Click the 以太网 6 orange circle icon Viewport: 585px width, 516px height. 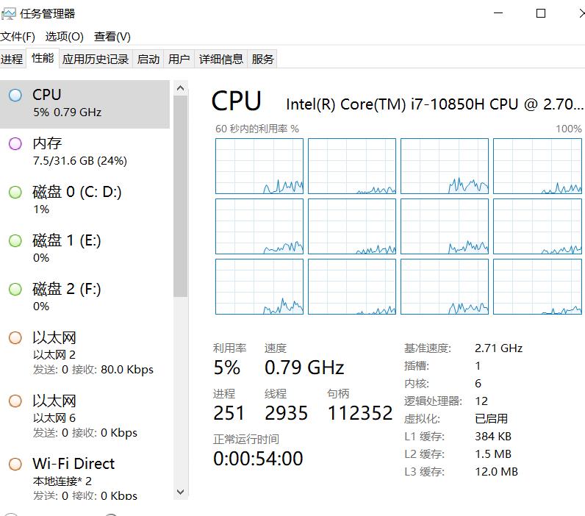pos(15,401)
